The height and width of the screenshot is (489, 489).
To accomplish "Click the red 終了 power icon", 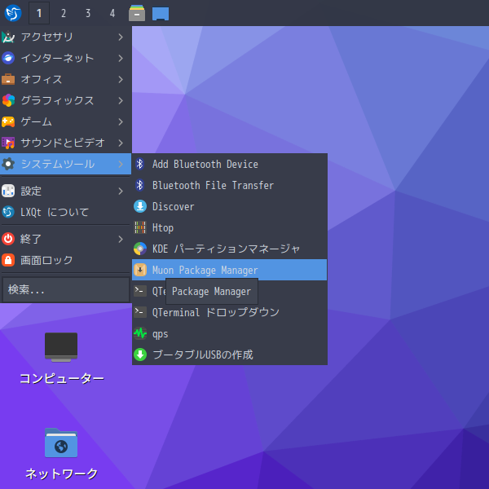I will pyautogui.click(x=8, y=239).
